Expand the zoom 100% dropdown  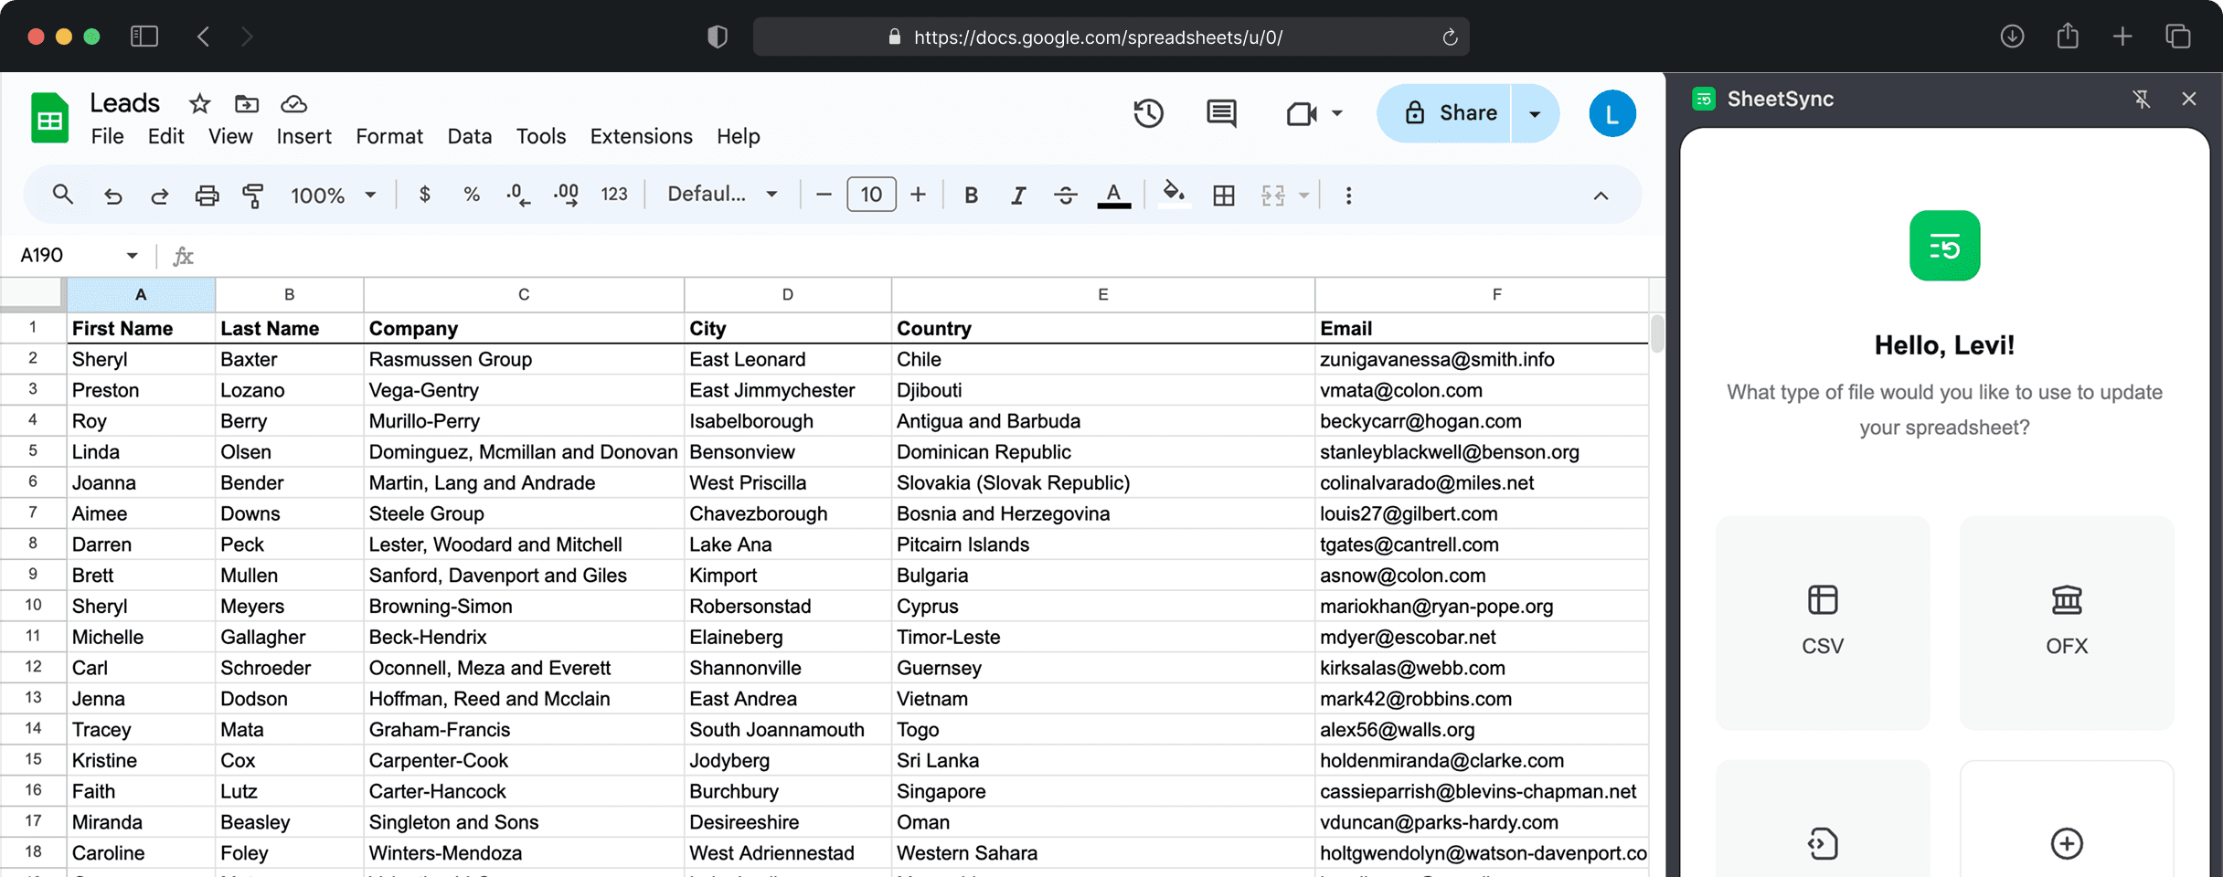(x=333, y=195)
